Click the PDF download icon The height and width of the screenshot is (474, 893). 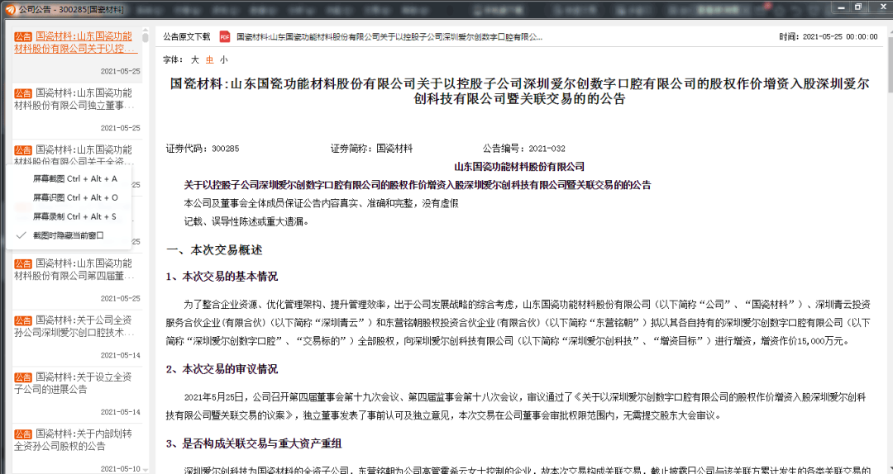coord(224,37)
